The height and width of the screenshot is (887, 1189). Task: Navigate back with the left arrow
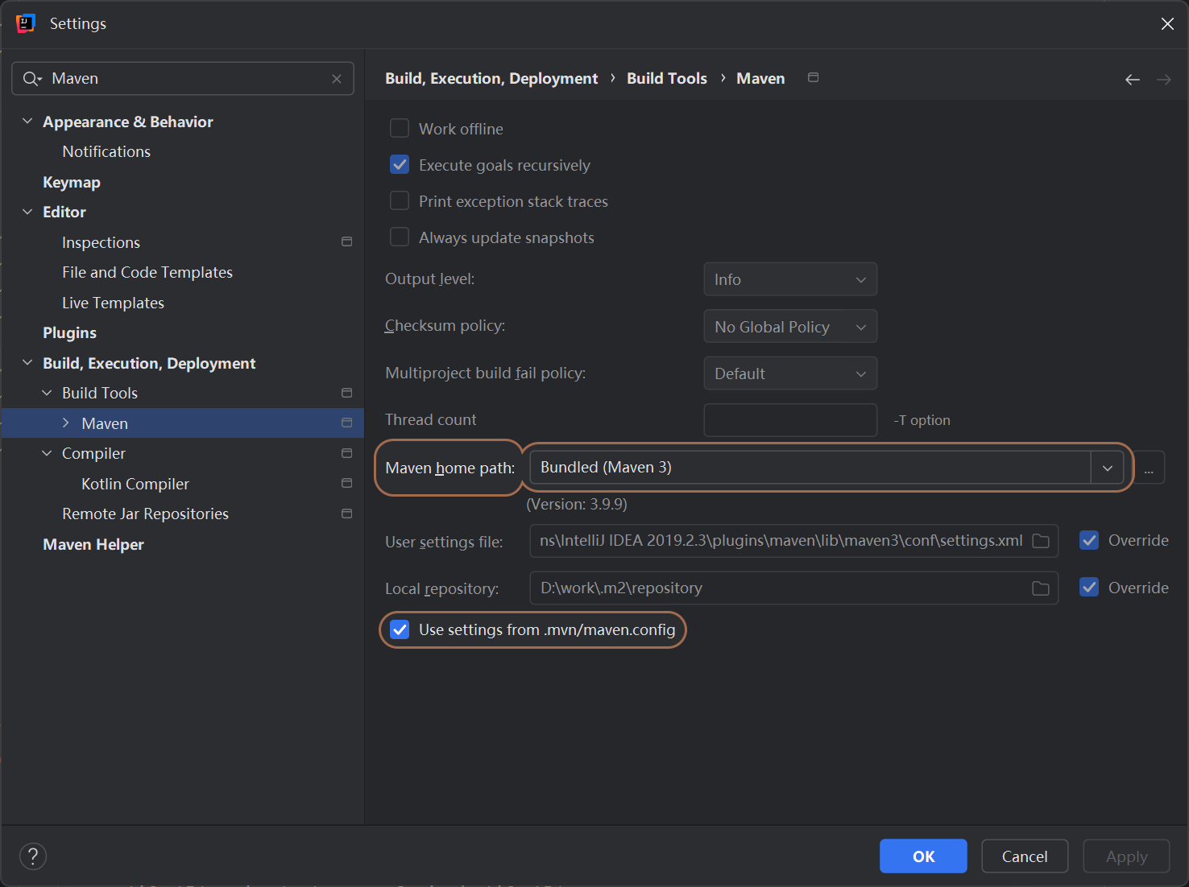point(1133,79)
